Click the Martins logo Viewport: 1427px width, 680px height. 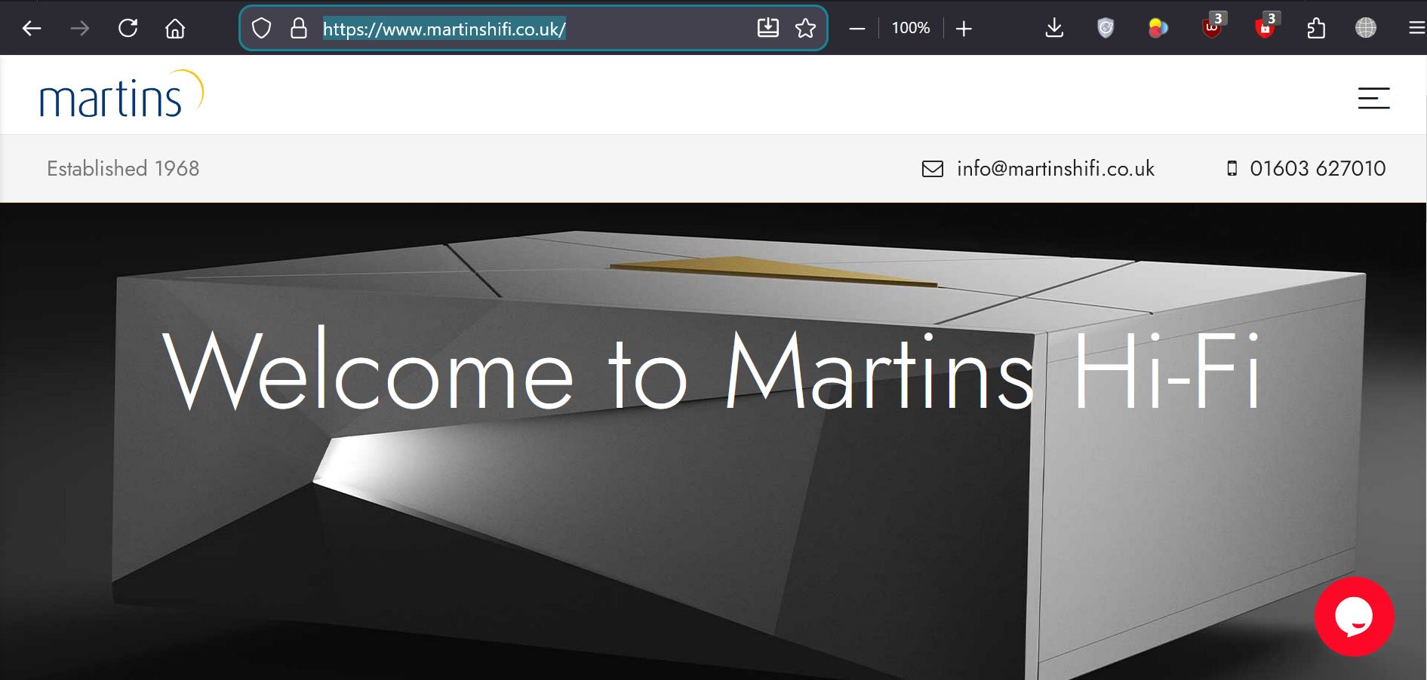[121, 94]
